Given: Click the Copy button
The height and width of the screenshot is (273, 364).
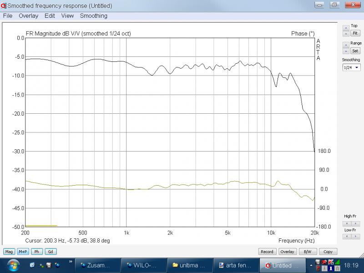Looking at the screenshot, I should pos(328,252).
